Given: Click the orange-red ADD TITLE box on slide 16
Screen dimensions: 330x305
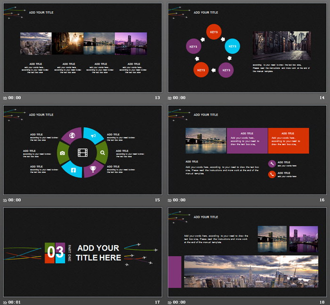Looking at the screenshot, I should tap(288, 141).
